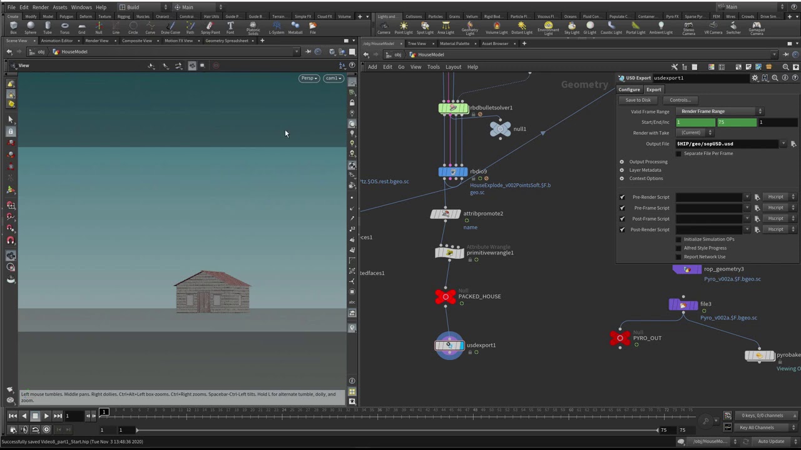The width and height of the screenshot is (801, 450).
Task: Add a Spot Light from the shelf
Action: [425, 28]
